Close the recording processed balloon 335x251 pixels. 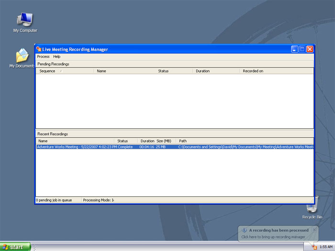coord(314,229)
